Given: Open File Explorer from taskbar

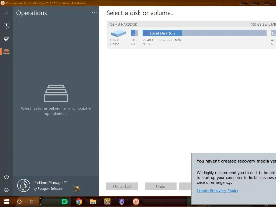Looking at the screenshot, I should (93, 202).
